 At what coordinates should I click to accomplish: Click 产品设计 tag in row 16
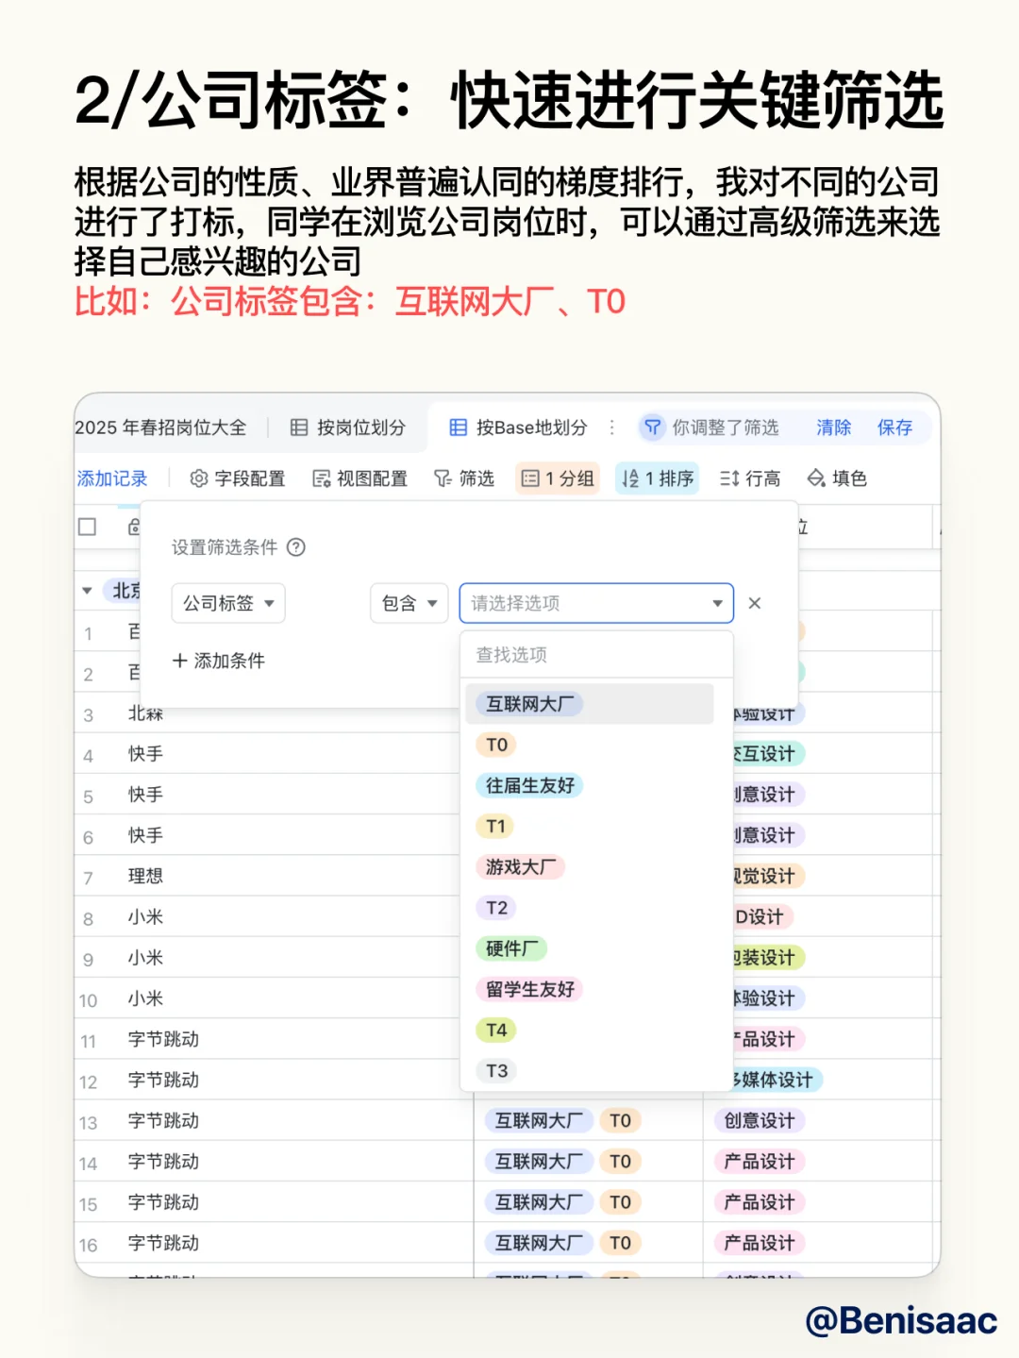pyautogui.click(x=760, y=1243)
